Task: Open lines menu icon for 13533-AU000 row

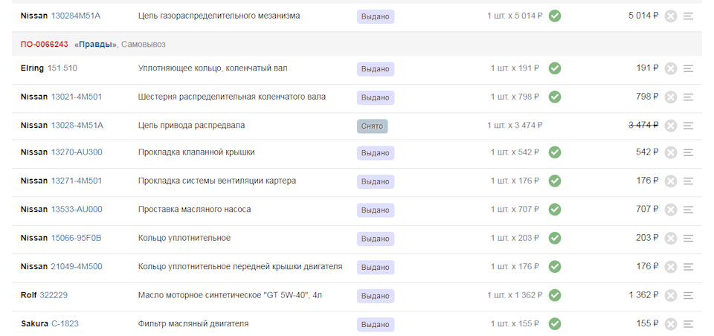Action: point(688,210)
